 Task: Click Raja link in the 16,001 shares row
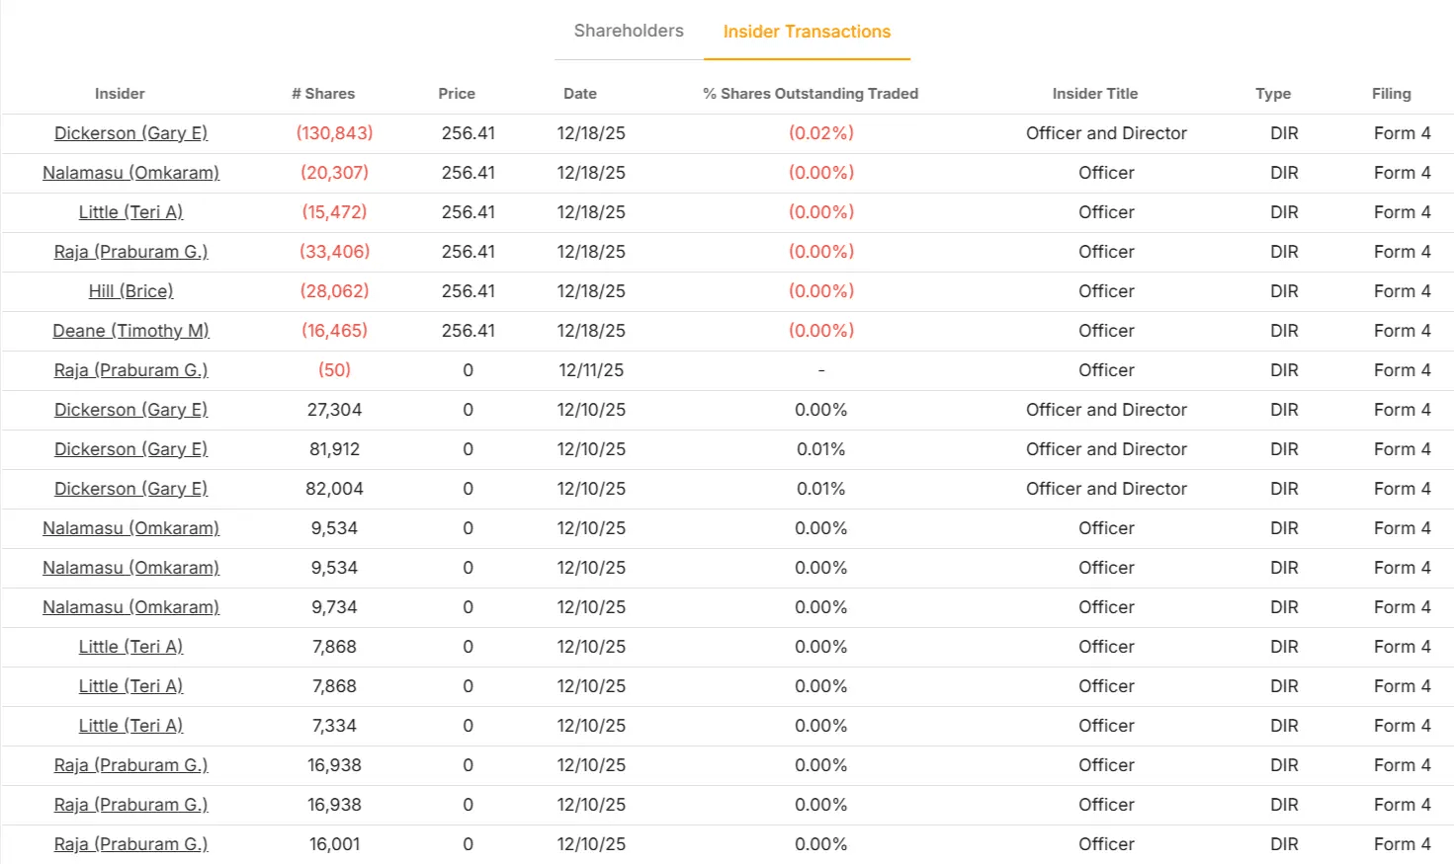(130, 844)
